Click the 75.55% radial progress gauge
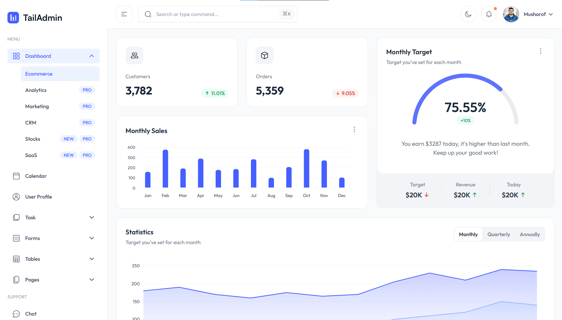Image resolution: width=562 pixels, height=320 pixels. click(x=465, y=99)
